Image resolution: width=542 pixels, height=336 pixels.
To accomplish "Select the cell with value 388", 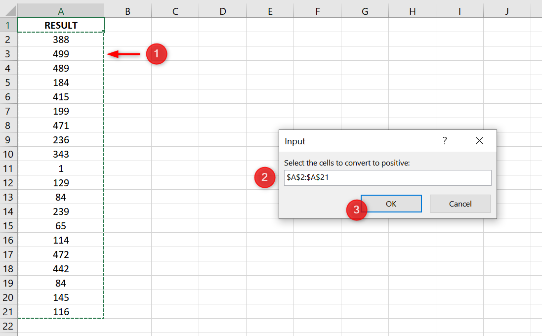I will 60,40.
